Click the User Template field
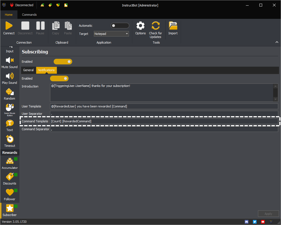Image resolution: width=281 pixels, height=225 pixels. click(164, 106)
